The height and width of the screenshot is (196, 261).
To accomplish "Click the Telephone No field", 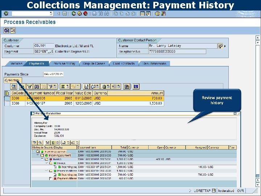I will tap(177, 52).
